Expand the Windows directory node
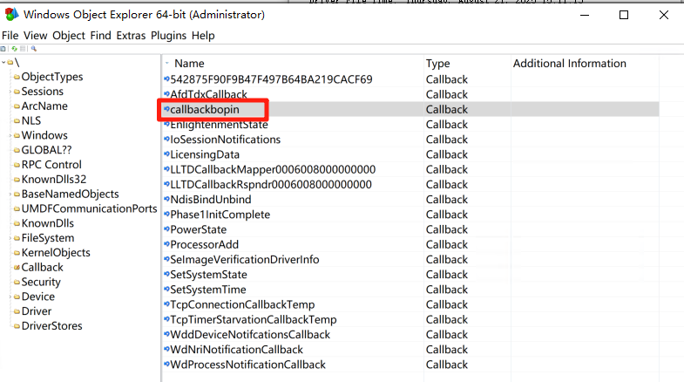This screenshot has width=684, height=382. pyautogui.click(x=10, y=136)
